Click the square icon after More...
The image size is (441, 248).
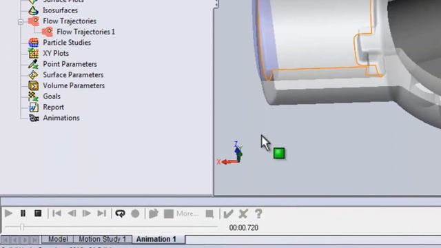[x=209, y=214]
